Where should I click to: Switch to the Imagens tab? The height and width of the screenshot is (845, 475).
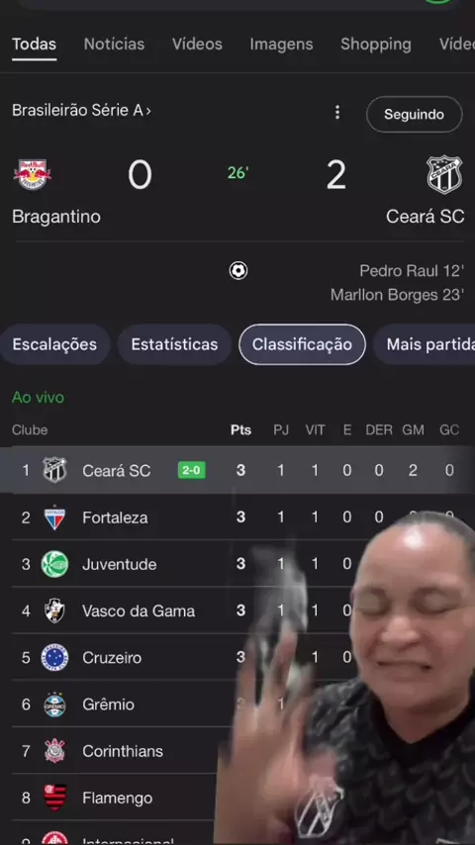coord(281,45)
